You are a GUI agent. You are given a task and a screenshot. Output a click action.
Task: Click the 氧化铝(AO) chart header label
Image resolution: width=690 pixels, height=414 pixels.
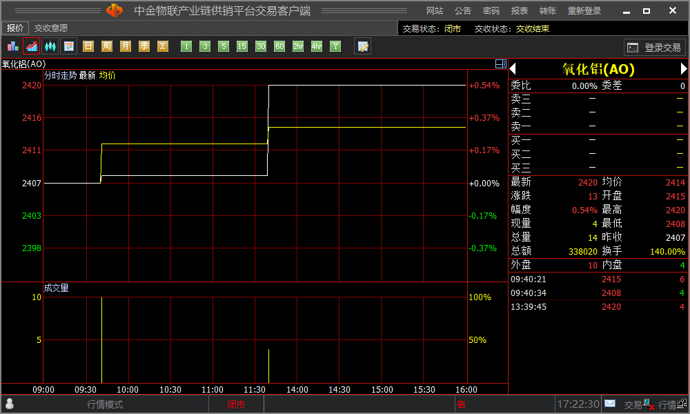pos(23,64)
